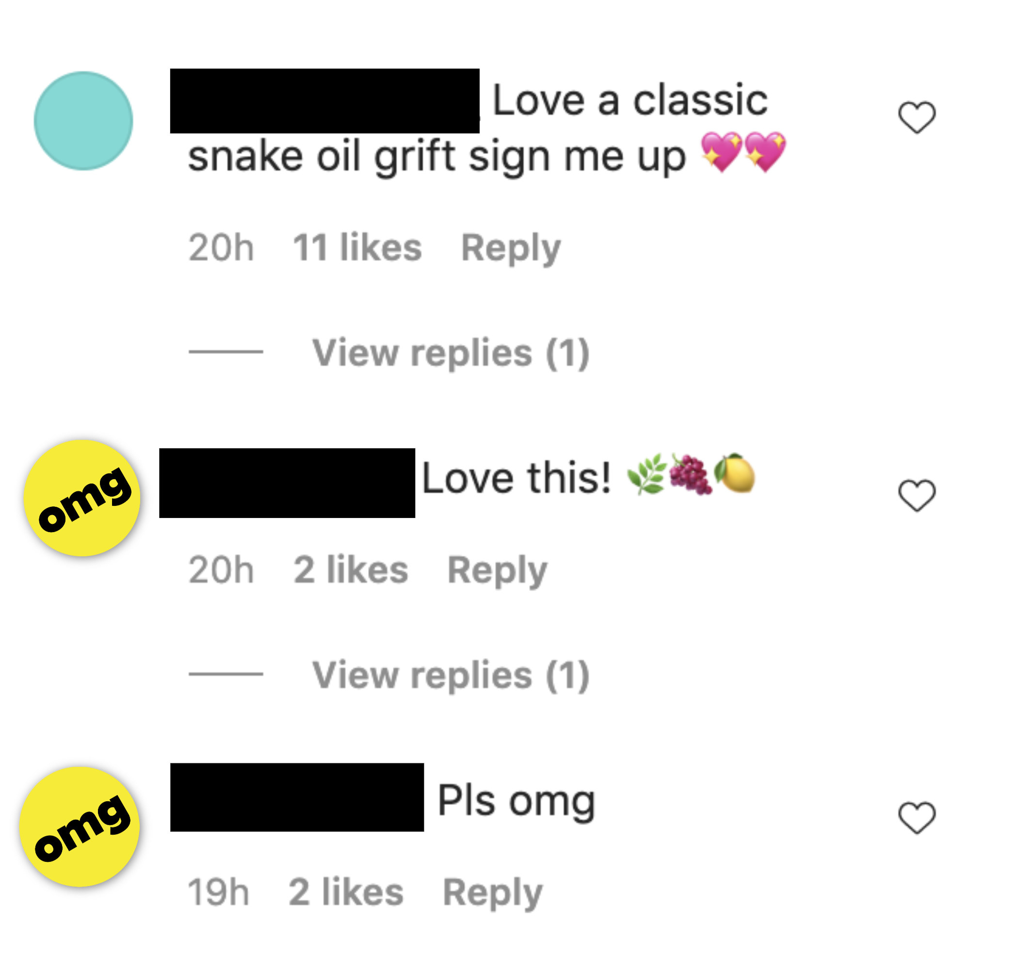
Task: Expand replies under "Love this!" comment
Action: click(451, 675)
